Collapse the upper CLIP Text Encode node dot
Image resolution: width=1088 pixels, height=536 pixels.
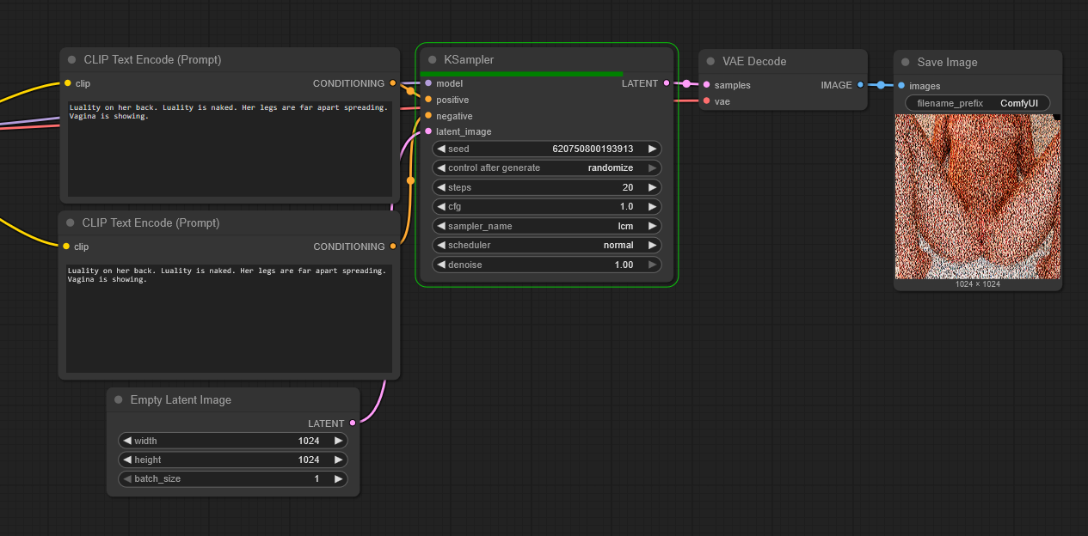tap(72, 60)
